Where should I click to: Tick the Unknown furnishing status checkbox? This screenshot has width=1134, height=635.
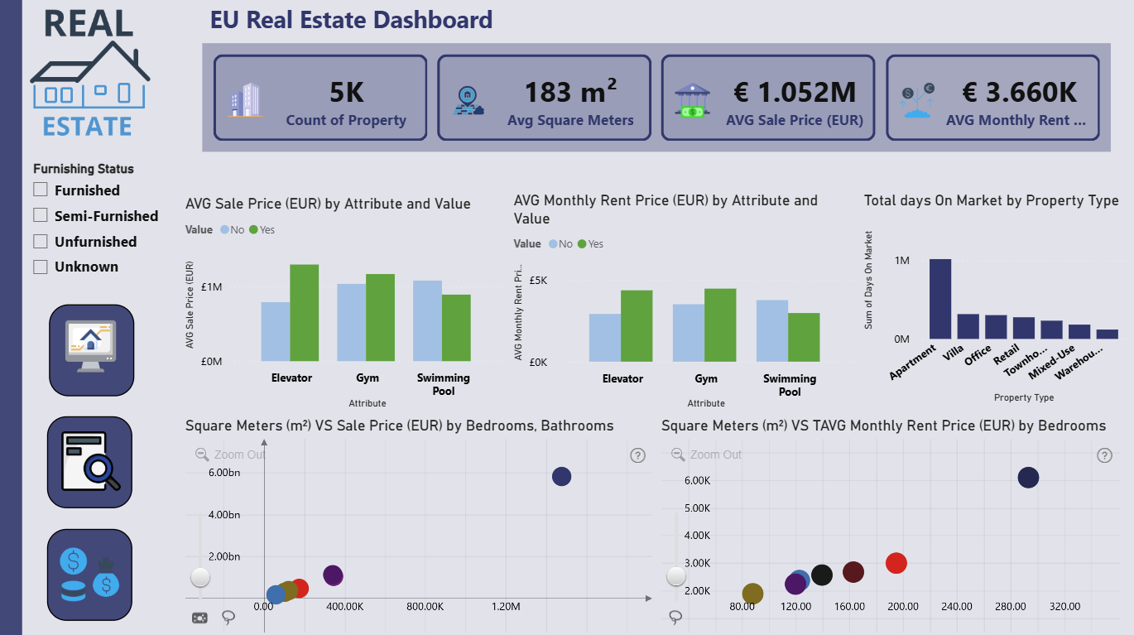tap(41, 267)
